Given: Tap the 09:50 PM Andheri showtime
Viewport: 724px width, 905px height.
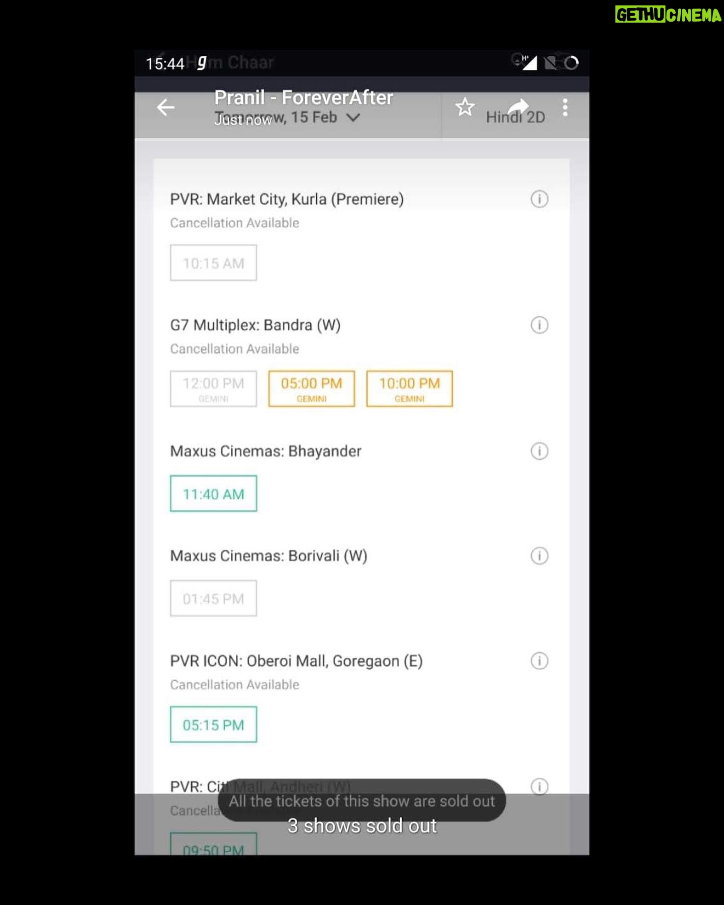Looking at the screenshot, I should tap(214, 844).
